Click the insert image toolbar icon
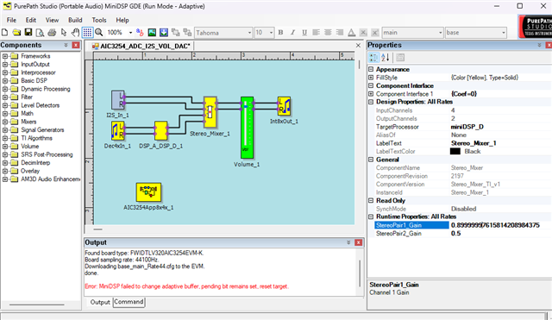This screenshot has height=320, width=552. [x=152, y=33]
